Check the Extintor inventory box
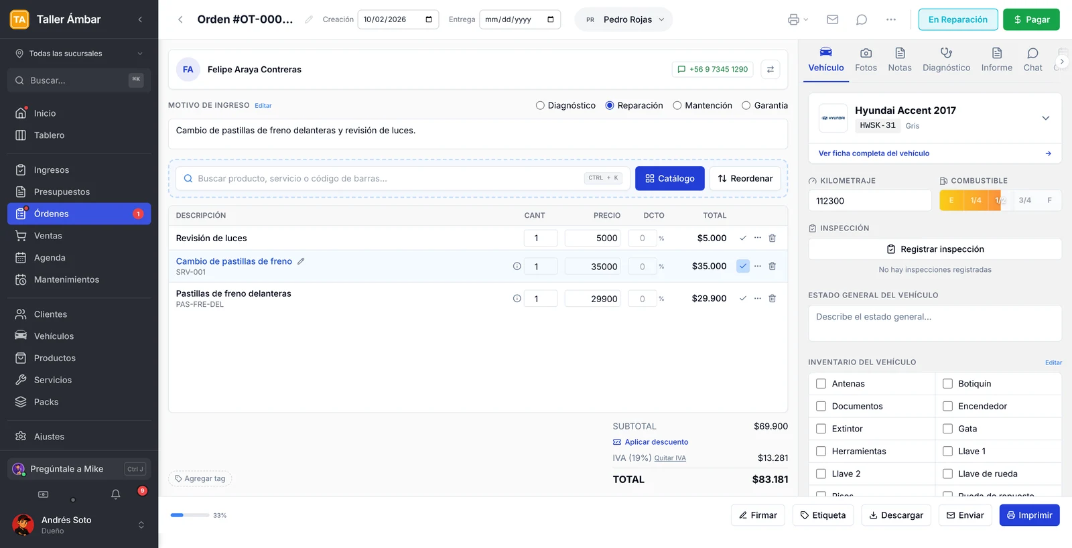The width and height of the screenshot is (1072, 548). pos(821,429)
